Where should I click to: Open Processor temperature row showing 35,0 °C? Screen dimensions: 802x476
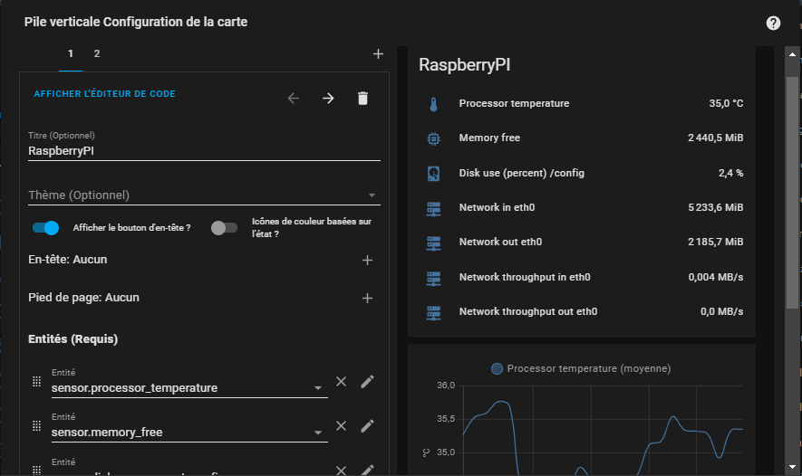click(x=582, y=104)
